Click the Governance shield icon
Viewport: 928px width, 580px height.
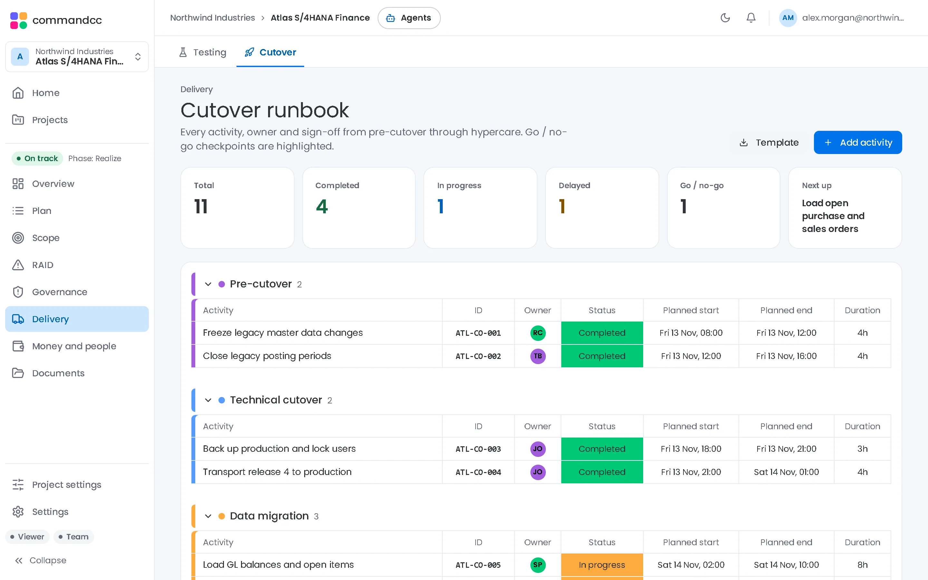18,292
